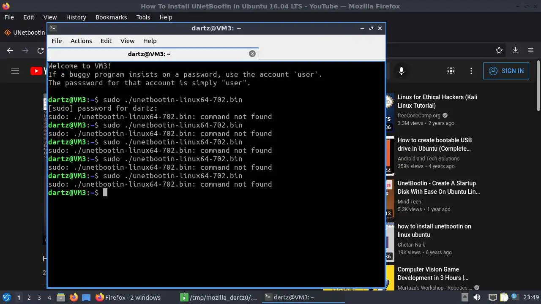Go back in Firefox
Viewport: 541px width, 304px height.
[10, 51]
